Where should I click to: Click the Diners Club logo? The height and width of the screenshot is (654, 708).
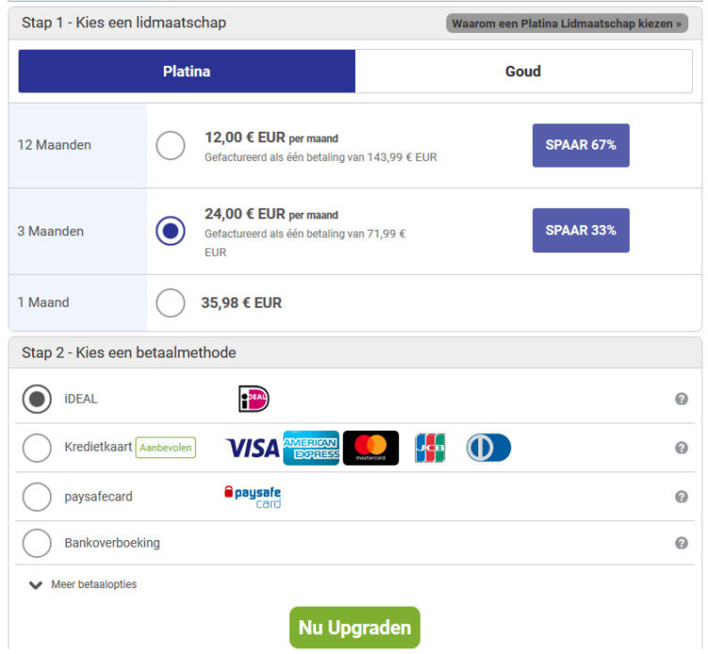coord(489,448)
